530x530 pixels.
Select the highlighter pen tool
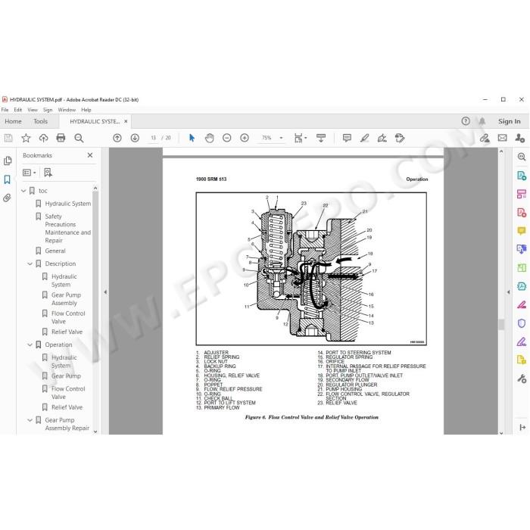click(364, 138)
